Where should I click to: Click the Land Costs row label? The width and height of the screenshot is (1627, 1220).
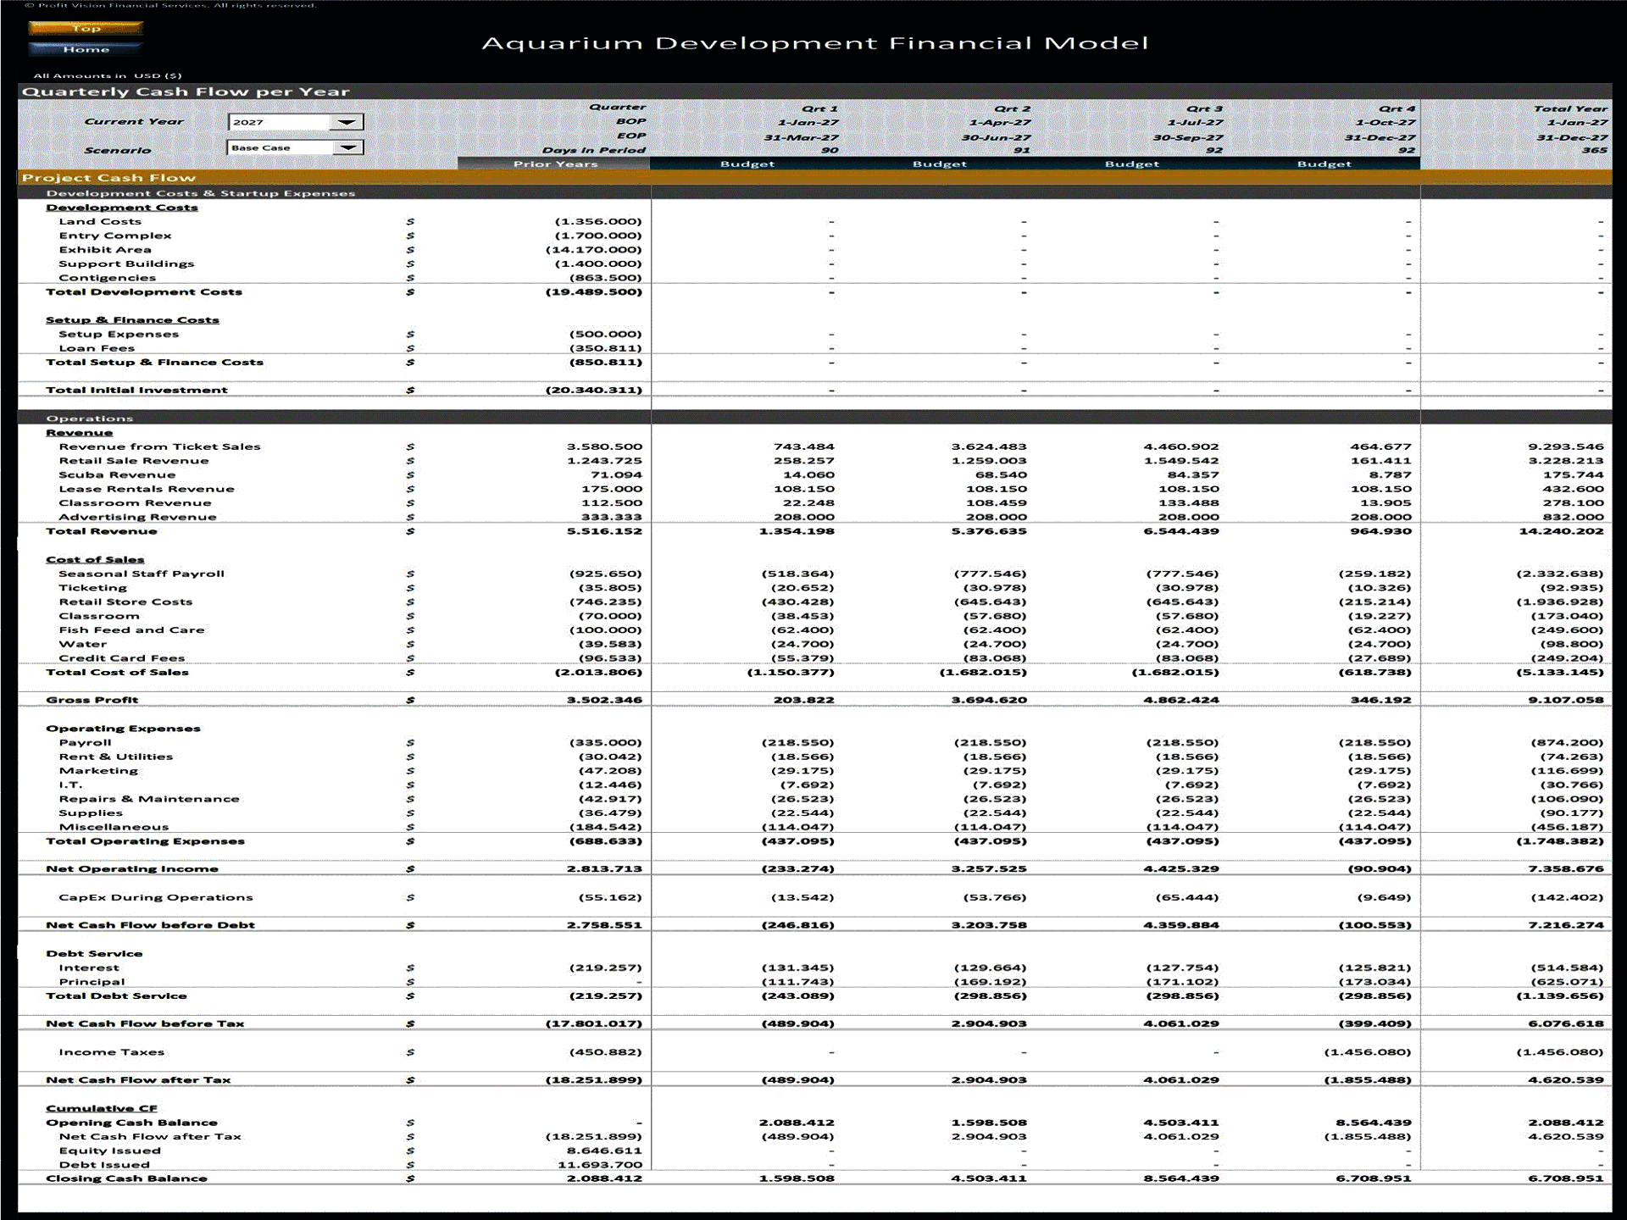(x=100, y=222)
